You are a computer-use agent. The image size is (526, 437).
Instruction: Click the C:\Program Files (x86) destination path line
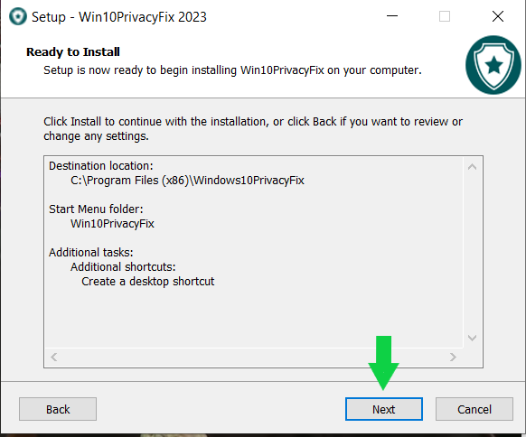pos(187,181)
